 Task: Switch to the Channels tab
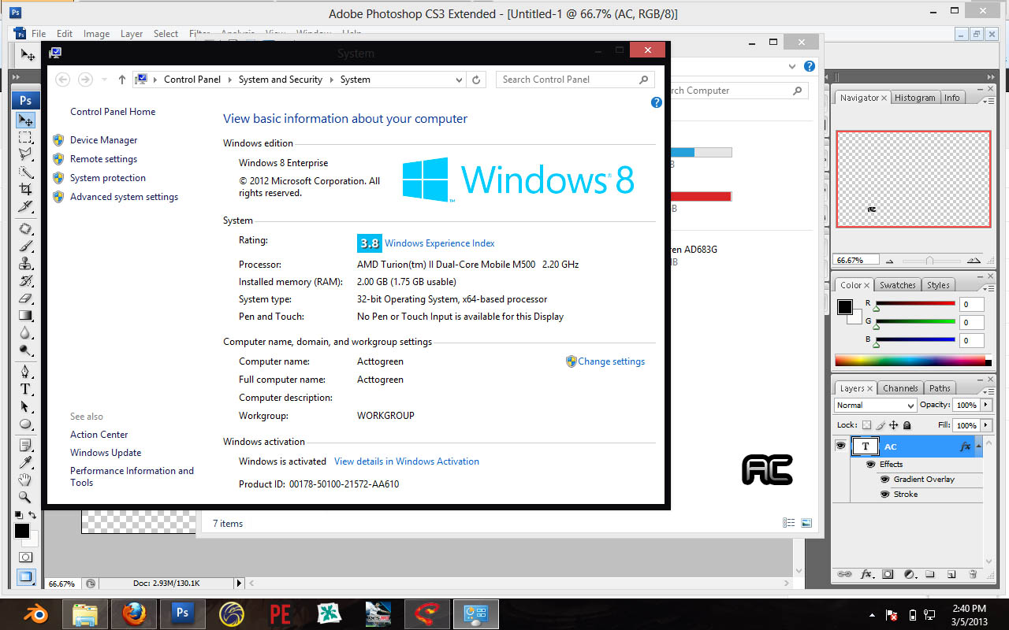coord(900,388)
